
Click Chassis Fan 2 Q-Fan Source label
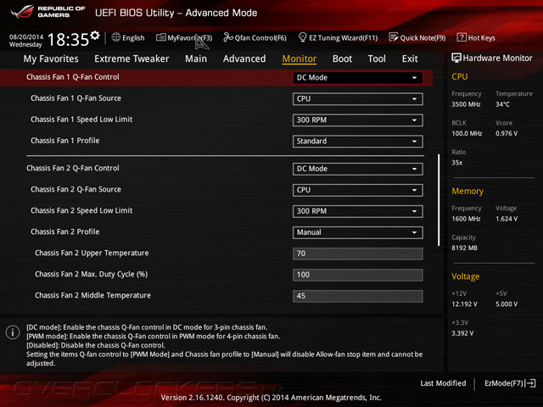76,189
